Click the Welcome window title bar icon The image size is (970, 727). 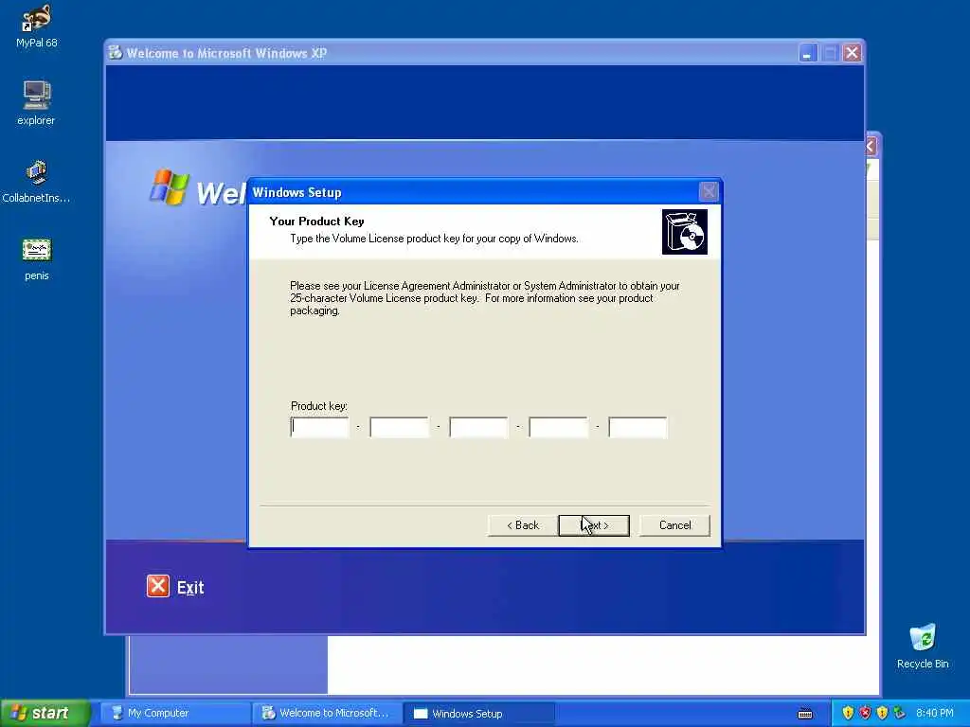[115, 53]
